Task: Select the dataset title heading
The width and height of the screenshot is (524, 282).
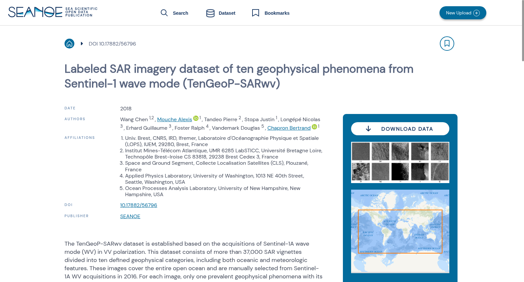Action: coord(239,76)
